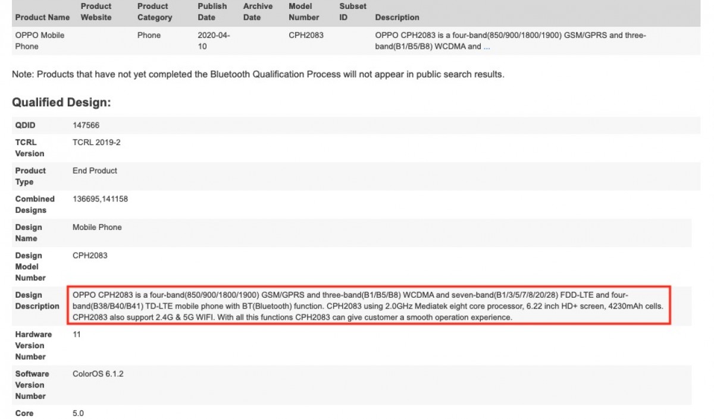Click the Product Website column header
The height and width of the screenshot is (419, 714).
tap(96, 12)
